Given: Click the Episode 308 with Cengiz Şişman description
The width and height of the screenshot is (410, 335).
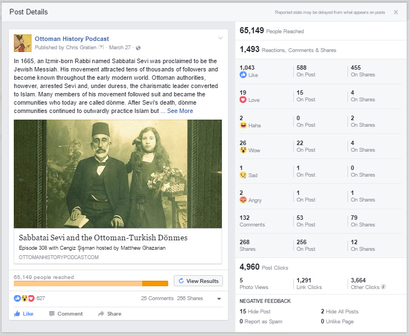Looking at the screenshot, I should [x=92, y=248].
